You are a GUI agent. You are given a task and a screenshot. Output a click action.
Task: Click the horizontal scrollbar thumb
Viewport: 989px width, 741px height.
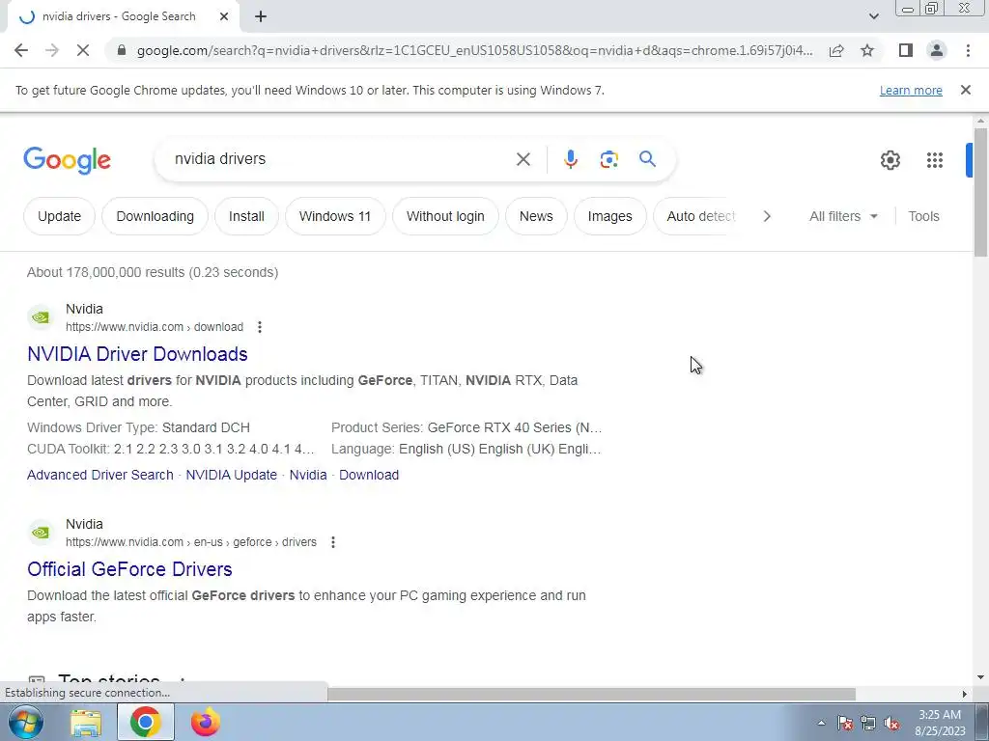591,694
